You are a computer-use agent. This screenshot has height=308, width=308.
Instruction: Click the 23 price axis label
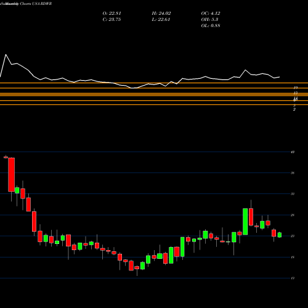point(293,236)
